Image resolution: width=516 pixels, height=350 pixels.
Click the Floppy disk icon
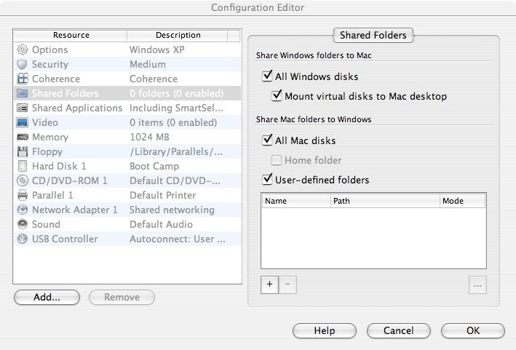pos(22,151)
